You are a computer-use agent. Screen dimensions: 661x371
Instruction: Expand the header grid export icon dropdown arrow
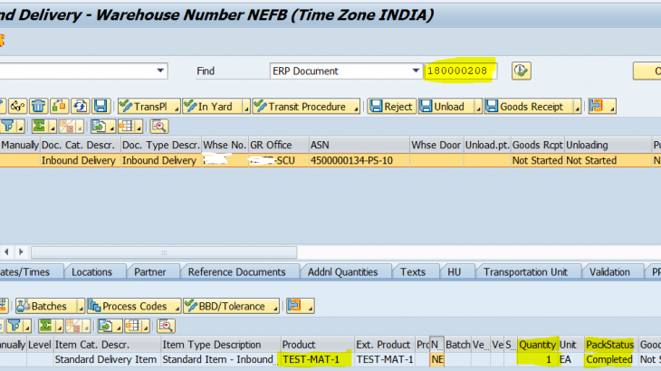(111, 127)
